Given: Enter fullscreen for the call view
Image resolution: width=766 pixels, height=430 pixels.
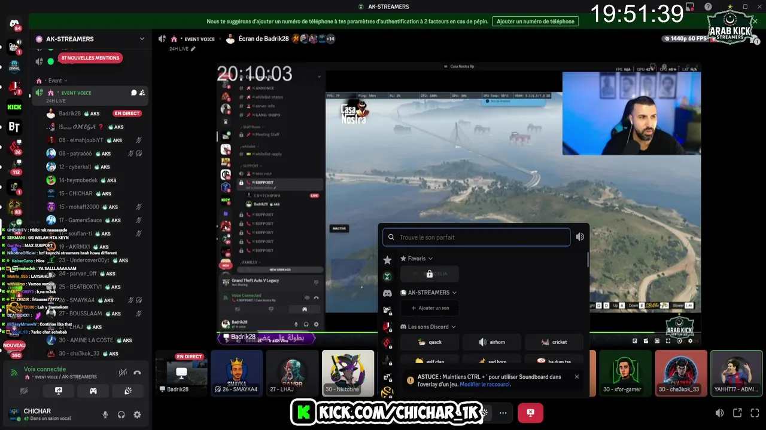Looking at the screenshot, I should click(x=755, y=413).
